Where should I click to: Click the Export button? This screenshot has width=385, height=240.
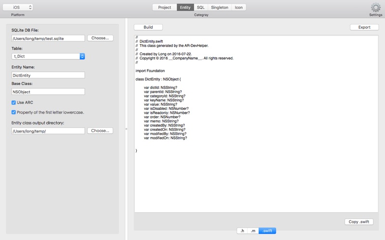click(364, 27)
